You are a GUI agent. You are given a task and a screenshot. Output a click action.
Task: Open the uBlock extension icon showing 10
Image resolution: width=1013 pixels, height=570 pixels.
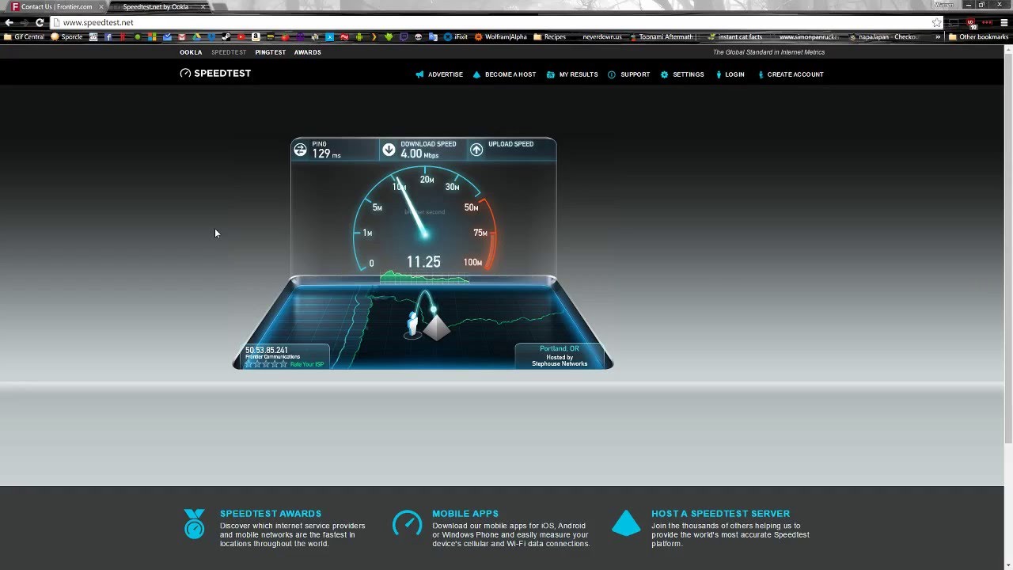tap(971, 22)
